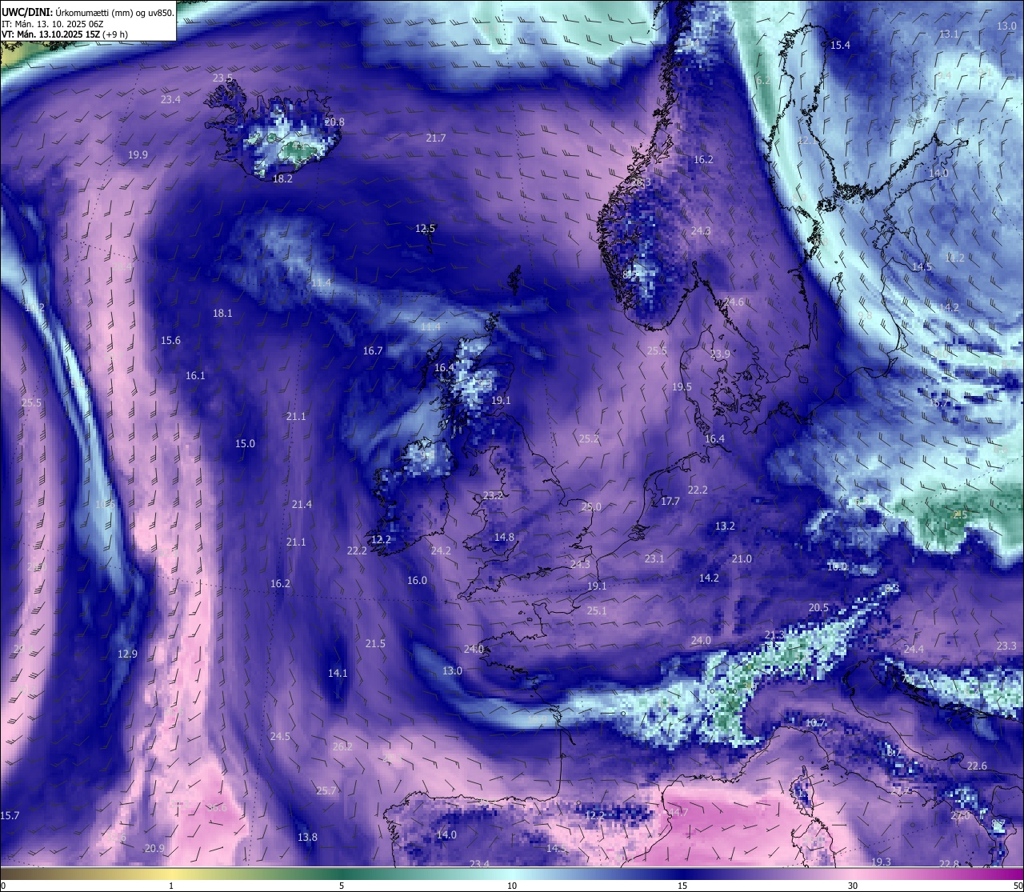Click the value 20.8 on eastern Iceland

point(334,122)
